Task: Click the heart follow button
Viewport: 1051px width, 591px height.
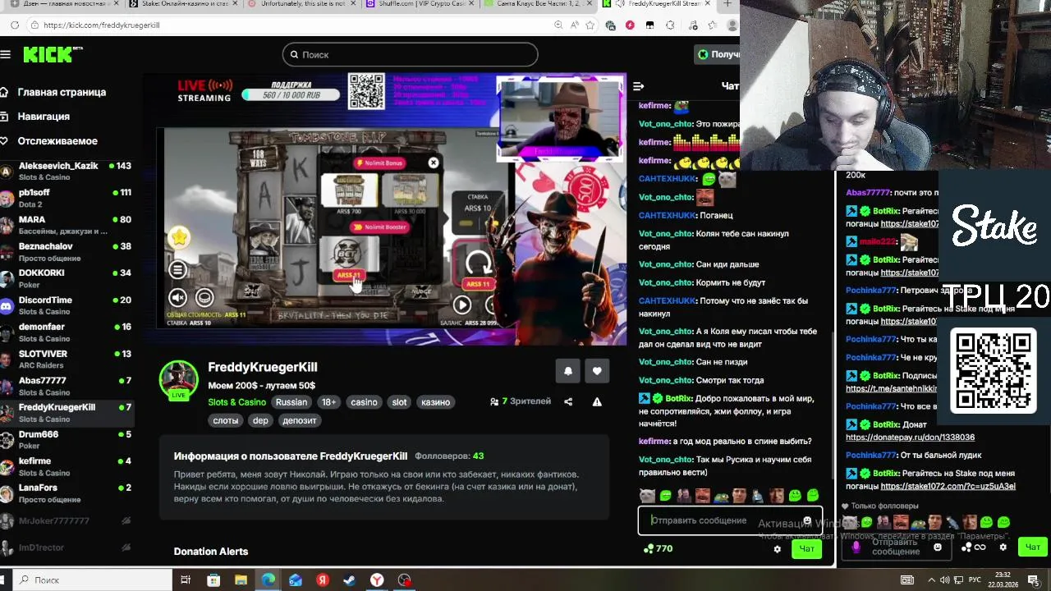Action: click(x=597, y=371)
